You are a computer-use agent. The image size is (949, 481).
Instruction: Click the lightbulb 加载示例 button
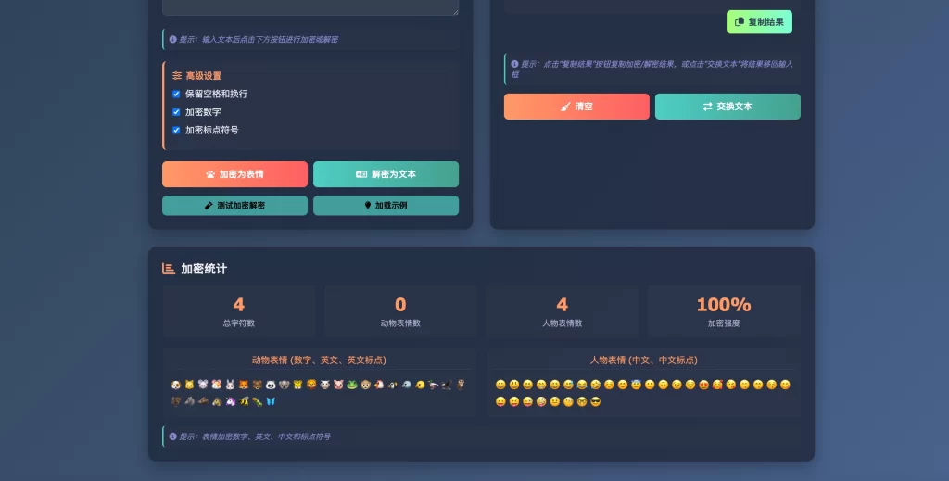(x=386, y=206)
